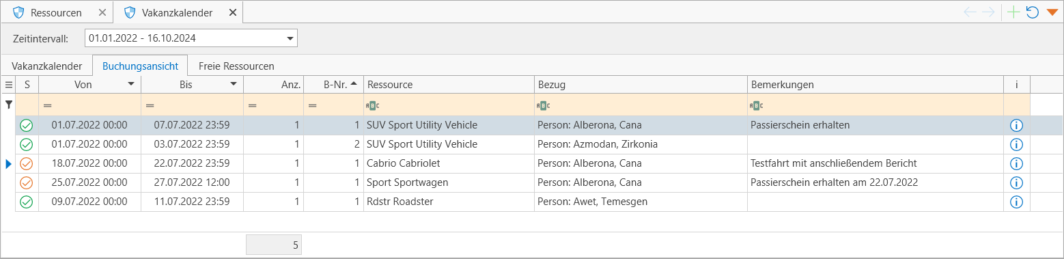Screen dimensions: 1064x259
Task: Expand the Zeitintervall date range dropdown
Action: (290, 38)
